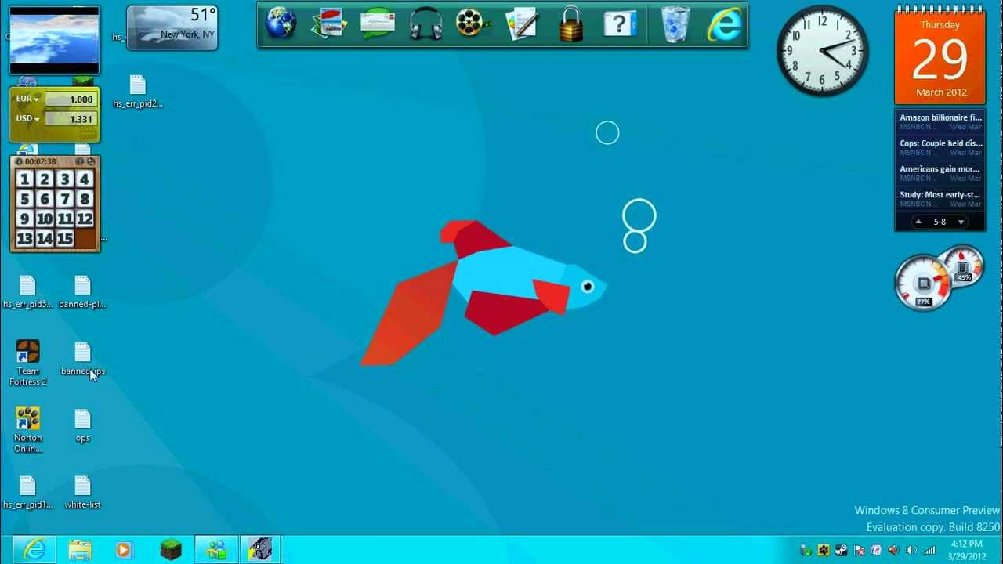
Task: Open the network signal tray icon
Action: tap(929, 550)
